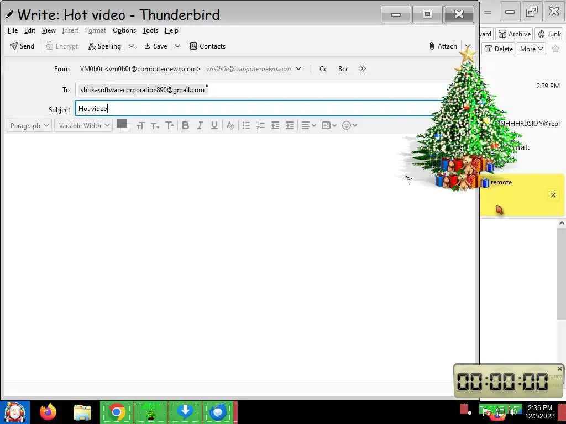This screenshot has height=424, width=566.
Task: Open the text alignment dropdown
Action: click(x=308, y=125)
